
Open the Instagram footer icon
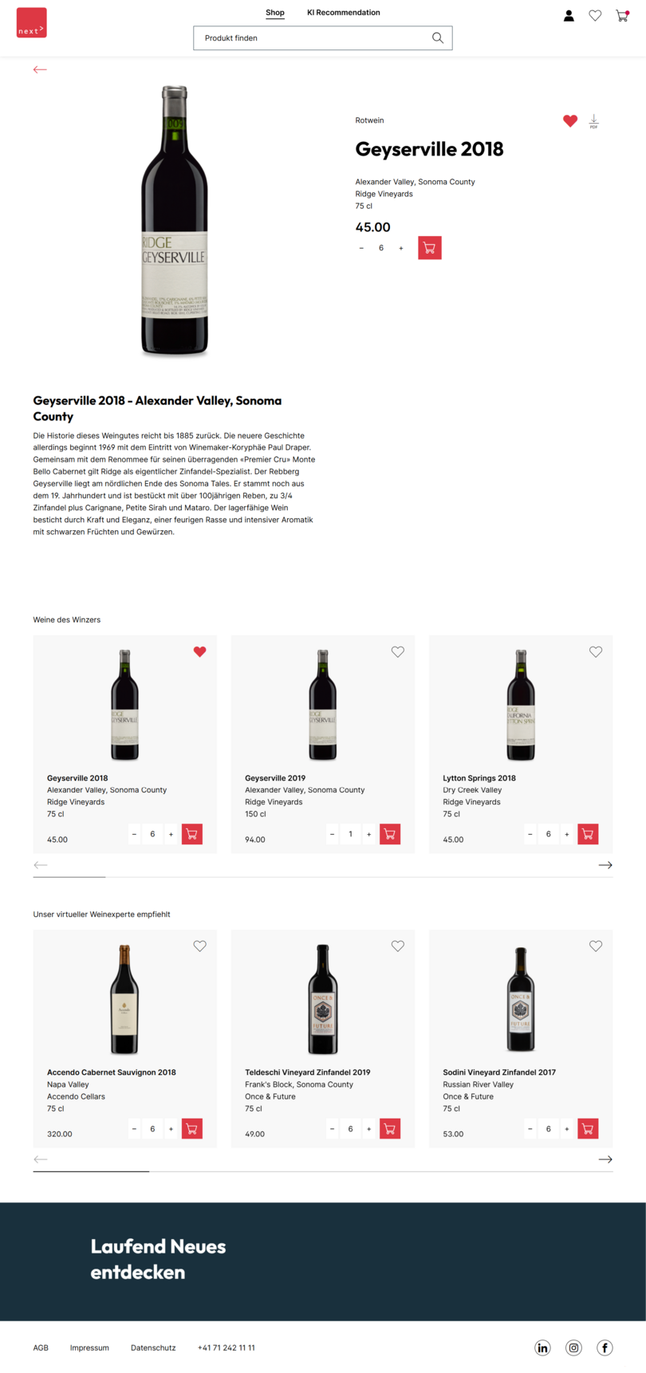click(x=573, y=1347)
